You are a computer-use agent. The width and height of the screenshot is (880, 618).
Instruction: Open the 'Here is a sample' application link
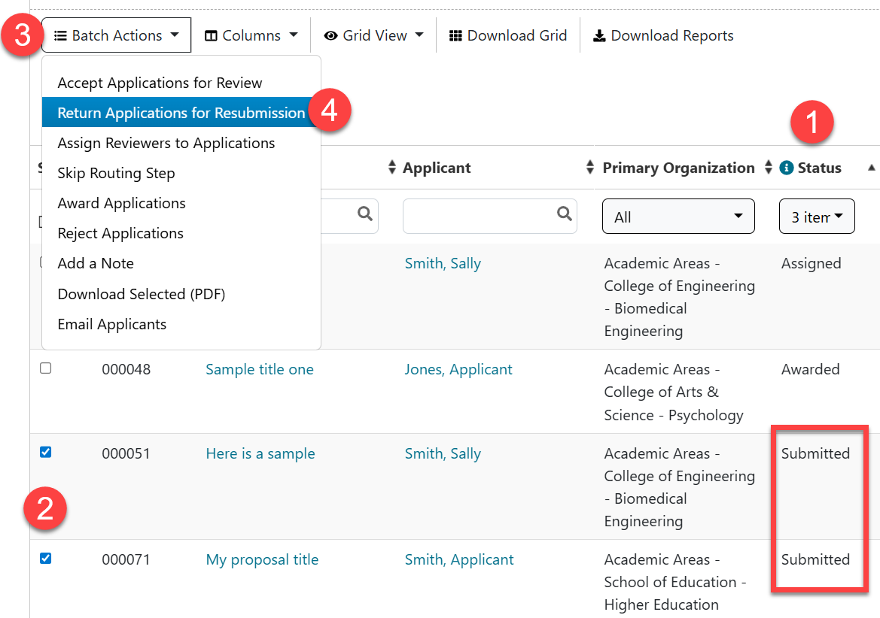coord(260,453)
